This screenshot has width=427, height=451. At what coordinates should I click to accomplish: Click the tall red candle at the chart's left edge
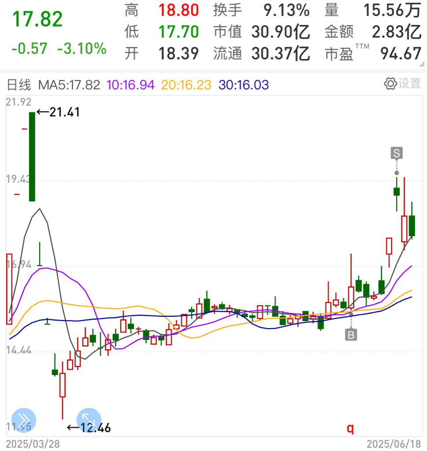click(9, 289)
